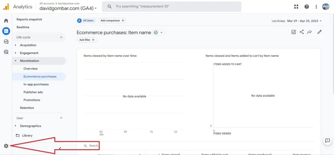Click ITEMS VIEWED axis label
Image resolution: width=334 pixels, height=155 pixels.
(x=222, y=133)
